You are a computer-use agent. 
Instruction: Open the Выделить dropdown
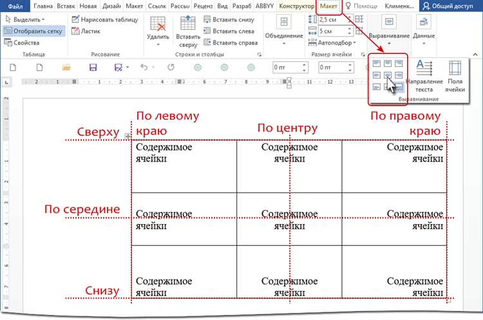[25, 19]
